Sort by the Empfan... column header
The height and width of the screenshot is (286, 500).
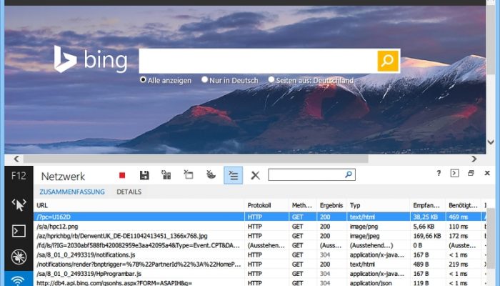tap(426, 206)
